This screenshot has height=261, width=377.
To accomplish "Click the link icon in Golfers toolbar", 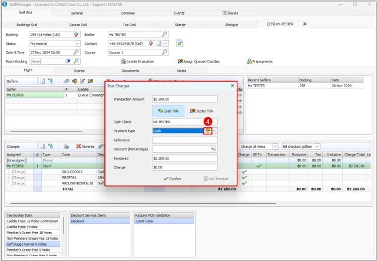I will tap(66, 81).
